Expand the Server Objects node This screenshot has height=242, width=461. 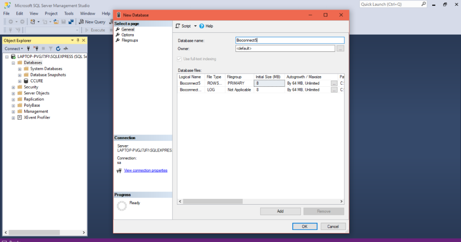(x=13, y=94)
